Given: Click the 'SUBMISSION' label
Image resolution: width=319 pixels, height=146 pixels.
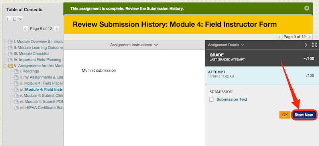Looking at the screenshot, I should 221,92.
